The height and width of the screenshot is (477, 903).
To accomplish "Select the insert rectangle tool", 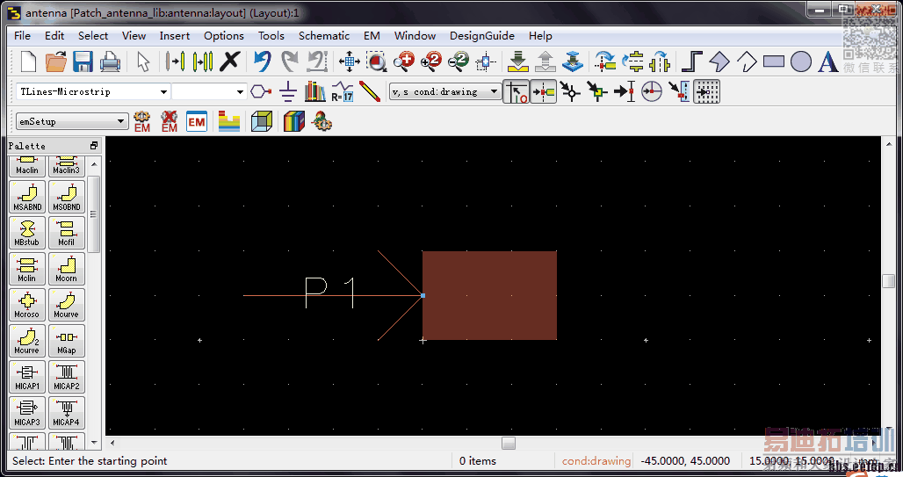I will tap(773, 61).
